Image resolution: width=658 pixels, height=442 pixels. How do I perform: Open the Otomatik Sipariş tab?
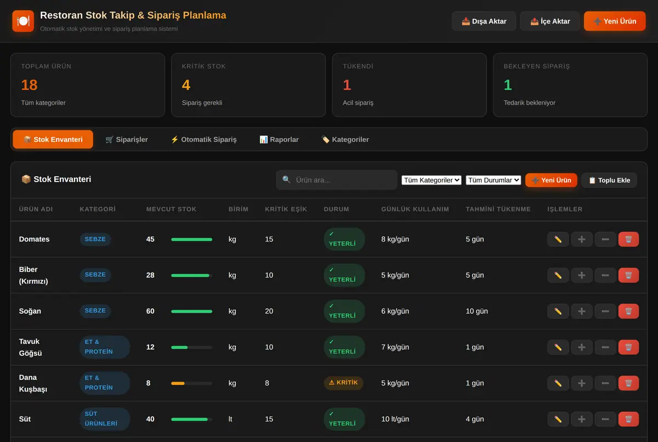203,139
